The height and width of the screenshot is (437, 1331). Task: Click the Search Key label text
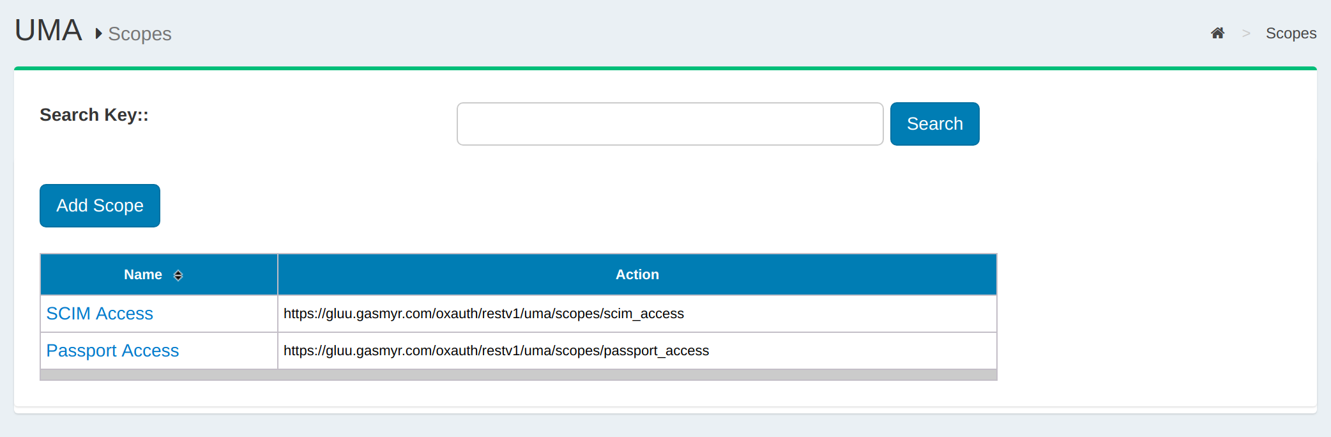[94, 115]
